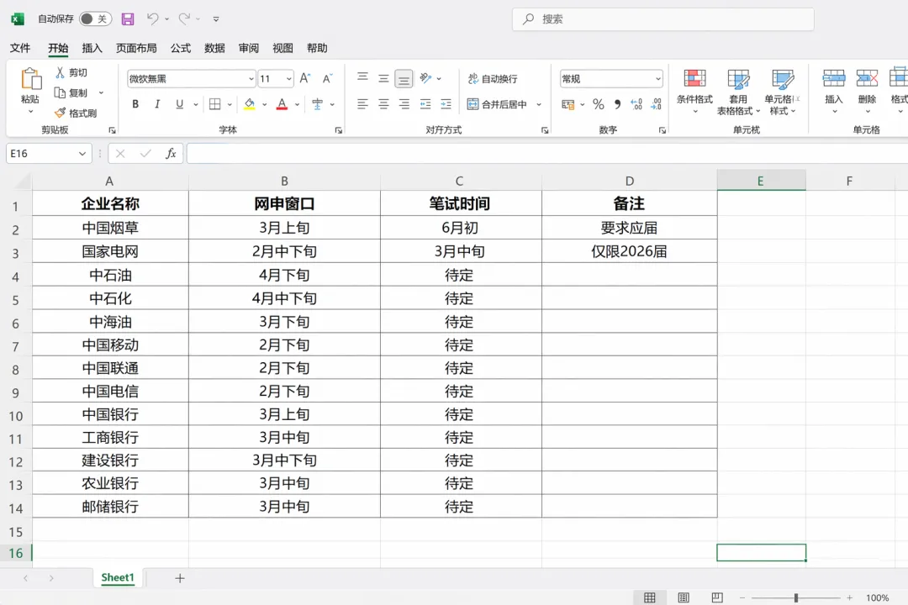Switch to the Data (数据) tab
Image resolution: width=908 pixels, height=605 pixels.
click(215, 48)
